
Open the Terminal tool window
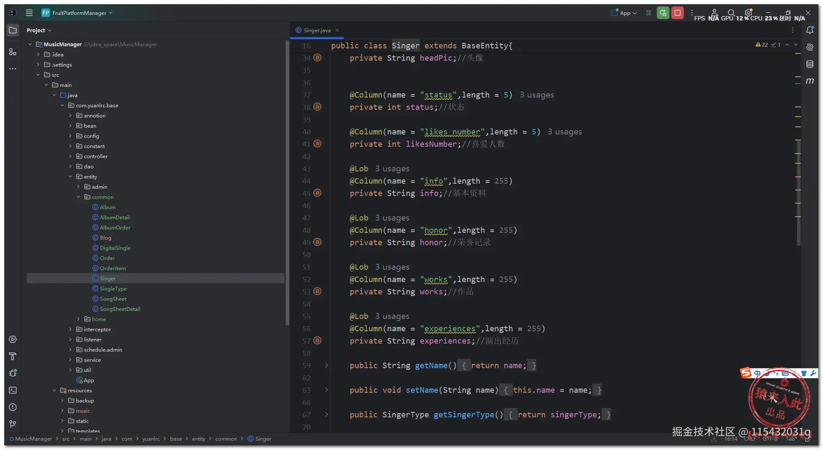pos(13,390)
